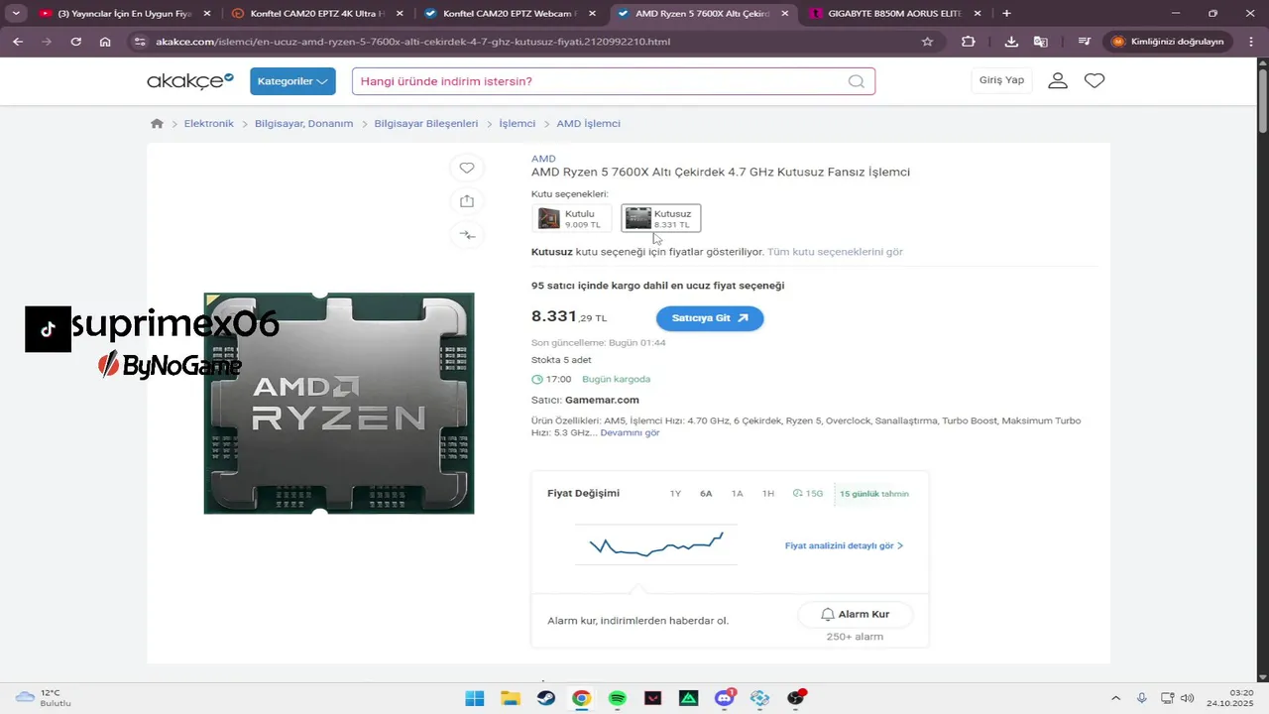The image size is (1269, 714).
Task: Click the Giriş Yap button
Action: coord(1001,80)
